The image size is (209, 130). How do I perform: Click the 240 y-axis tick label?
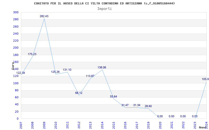[16, 34]
